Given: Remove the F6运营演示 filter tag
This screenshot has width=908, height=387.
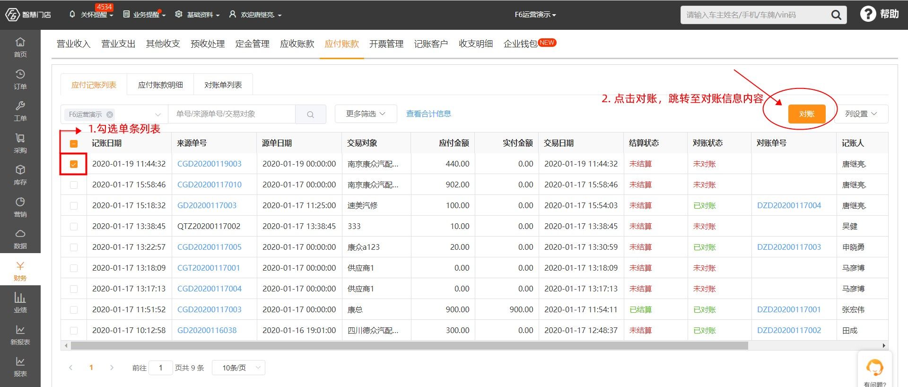Looking at the screenshot, I should pyautogui.click(x=110, y=114).
